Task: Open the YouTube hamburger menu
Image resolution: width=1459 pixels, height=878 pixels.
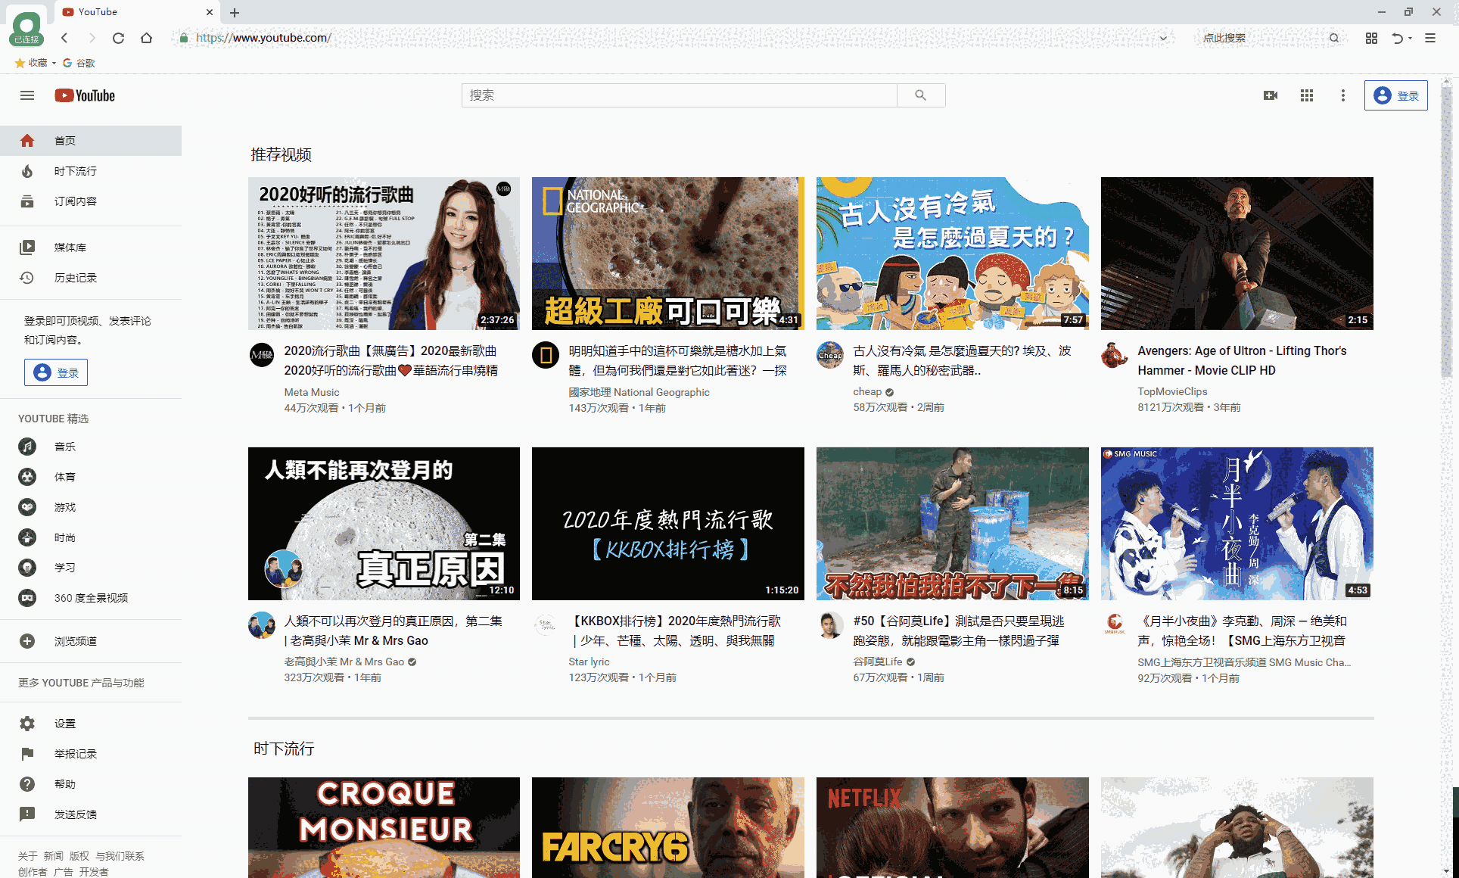Action: pyautogui.click(x=27, y=95)
